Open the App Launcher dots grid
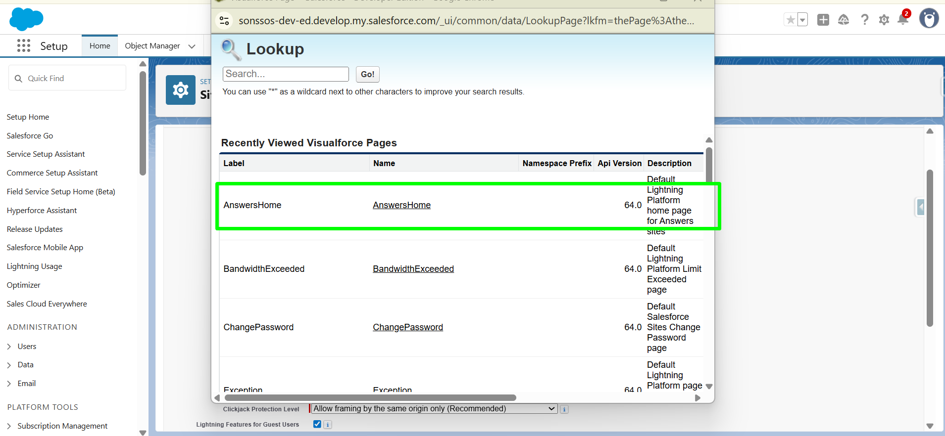The width and height of the screenshot is (945, 436). 24,46
